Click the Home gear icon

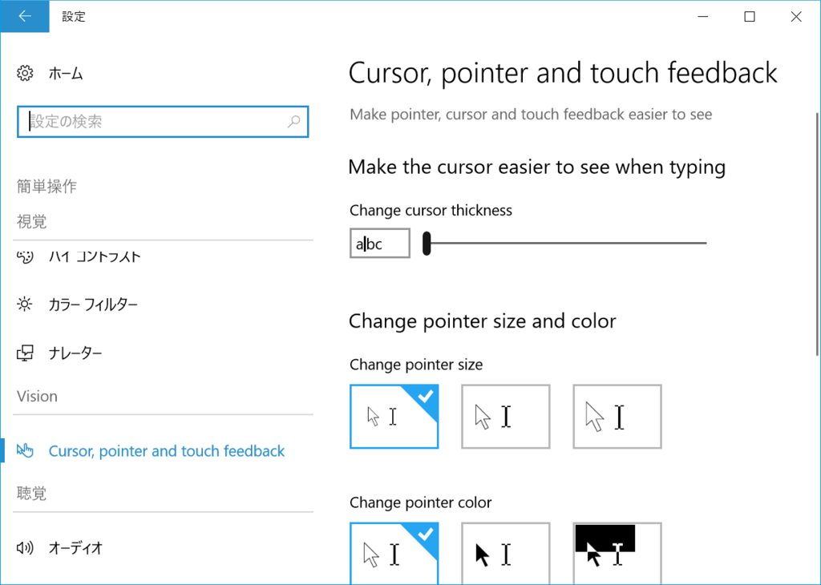pyautogui.click(x=25, y=74)
